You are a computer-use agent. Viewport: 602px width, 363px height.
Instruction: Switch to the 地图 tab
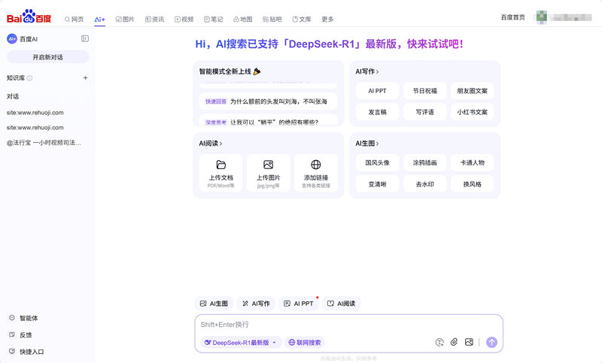pyautogui.click(x=243, y=20)
